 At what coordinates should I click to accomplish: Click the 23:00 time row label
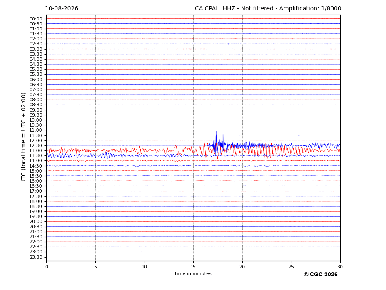click(x=36, y=252)
